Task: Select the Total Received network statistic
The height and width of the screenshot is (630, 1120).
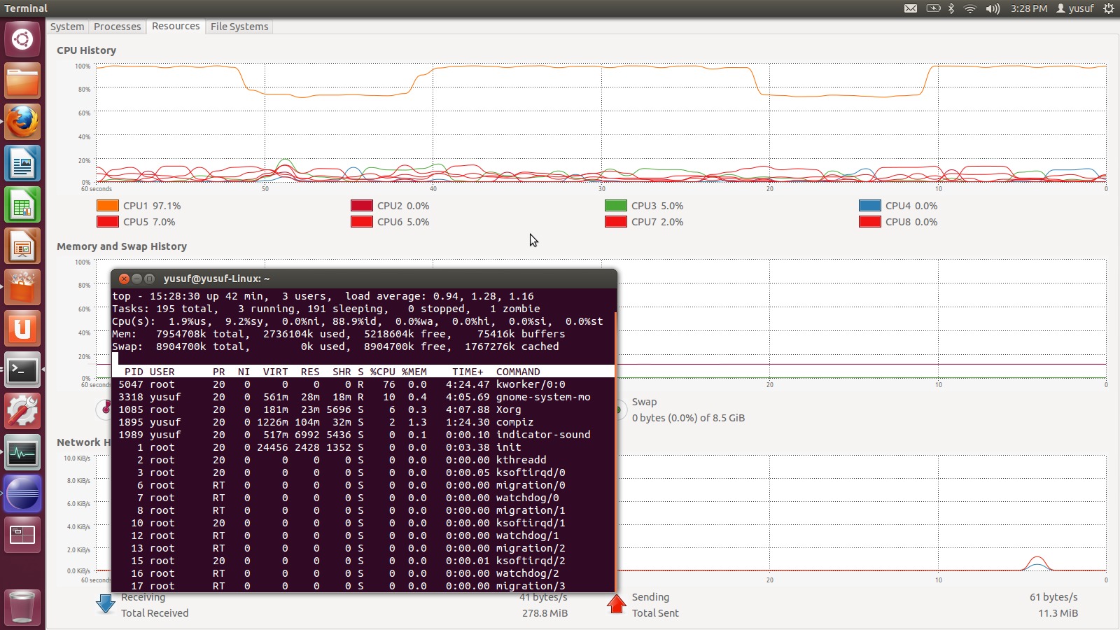Action: click(x=155, y=612)
